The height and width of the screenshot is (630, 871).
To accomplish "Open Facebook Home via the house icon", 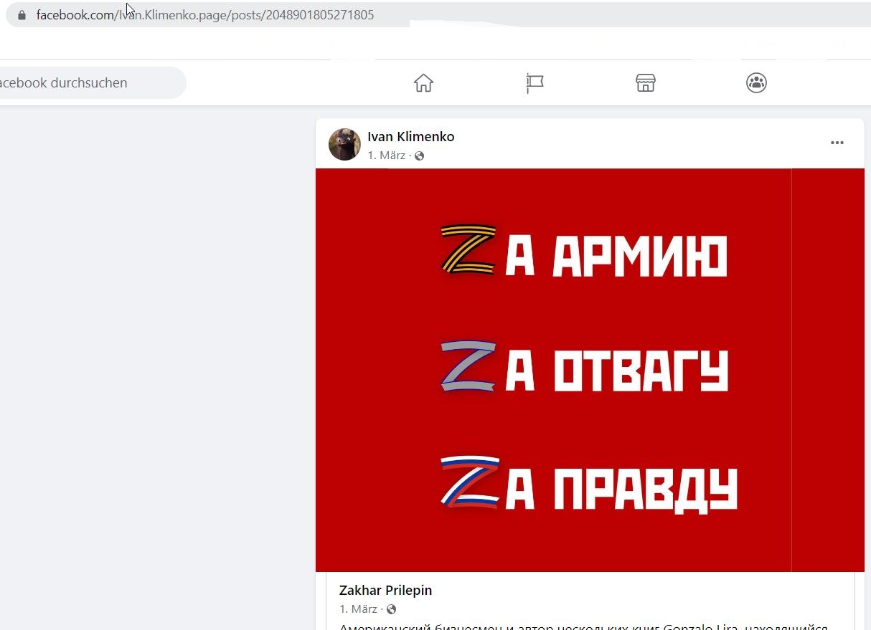I will [x=423, y=83].
